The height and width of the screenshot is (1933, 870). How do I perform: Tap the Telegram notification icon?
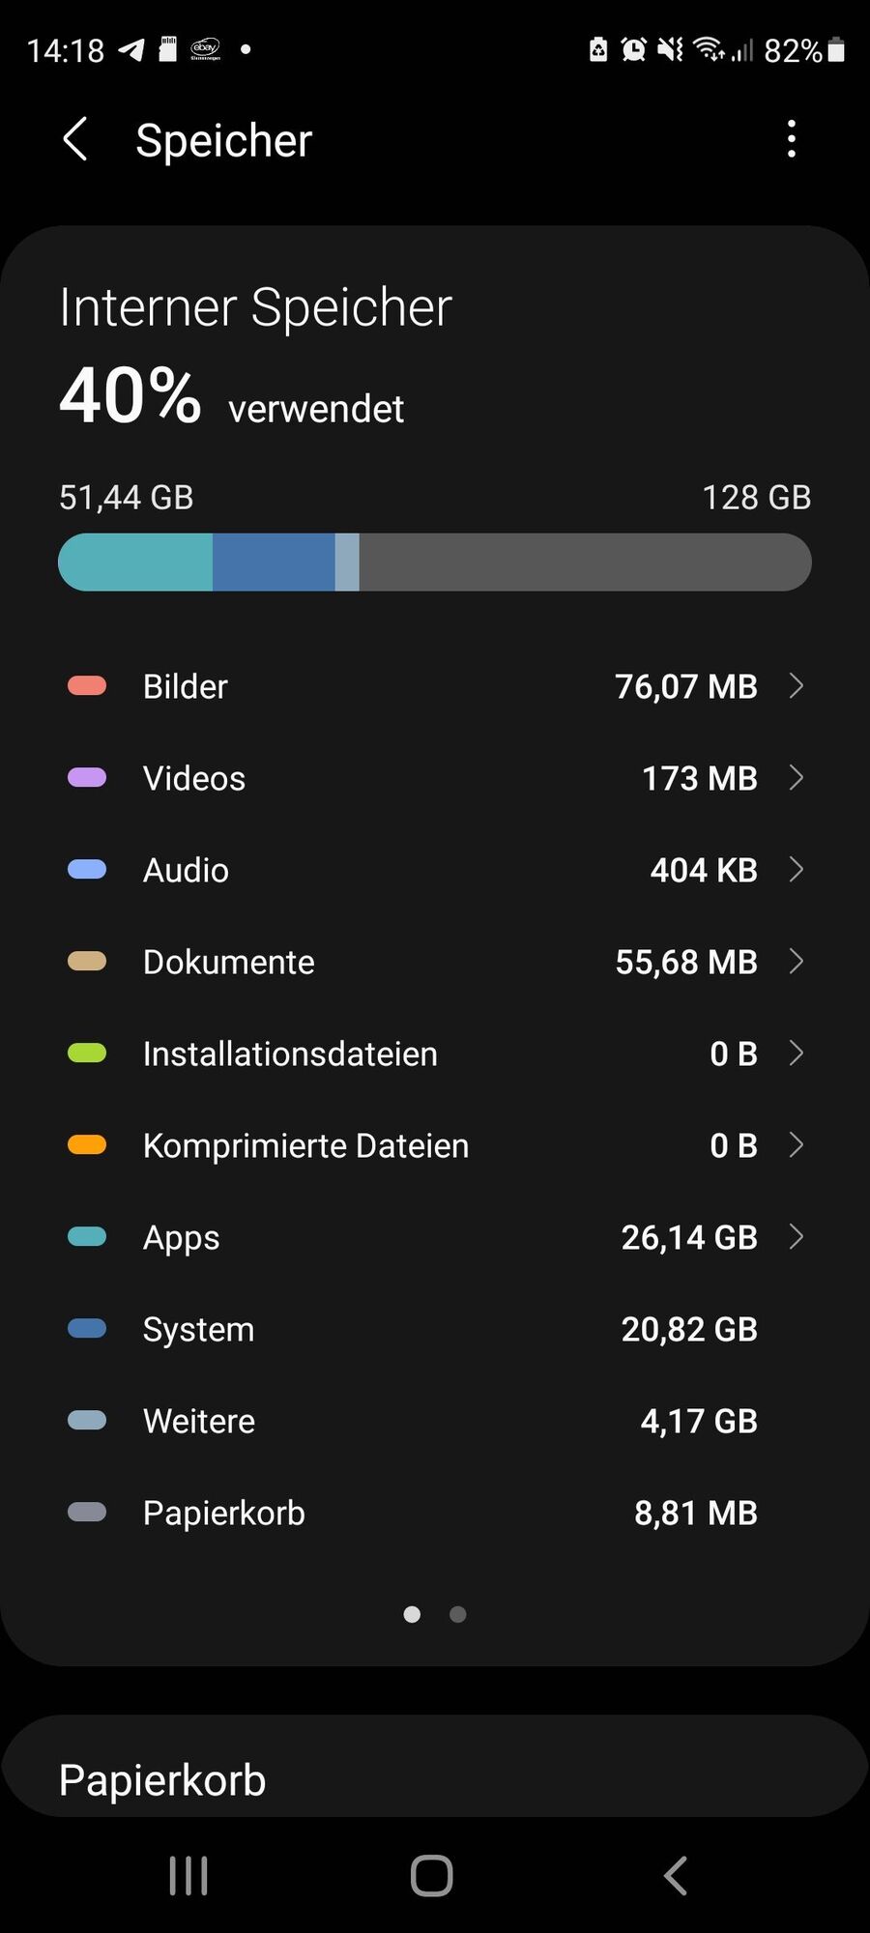[131, 49]
